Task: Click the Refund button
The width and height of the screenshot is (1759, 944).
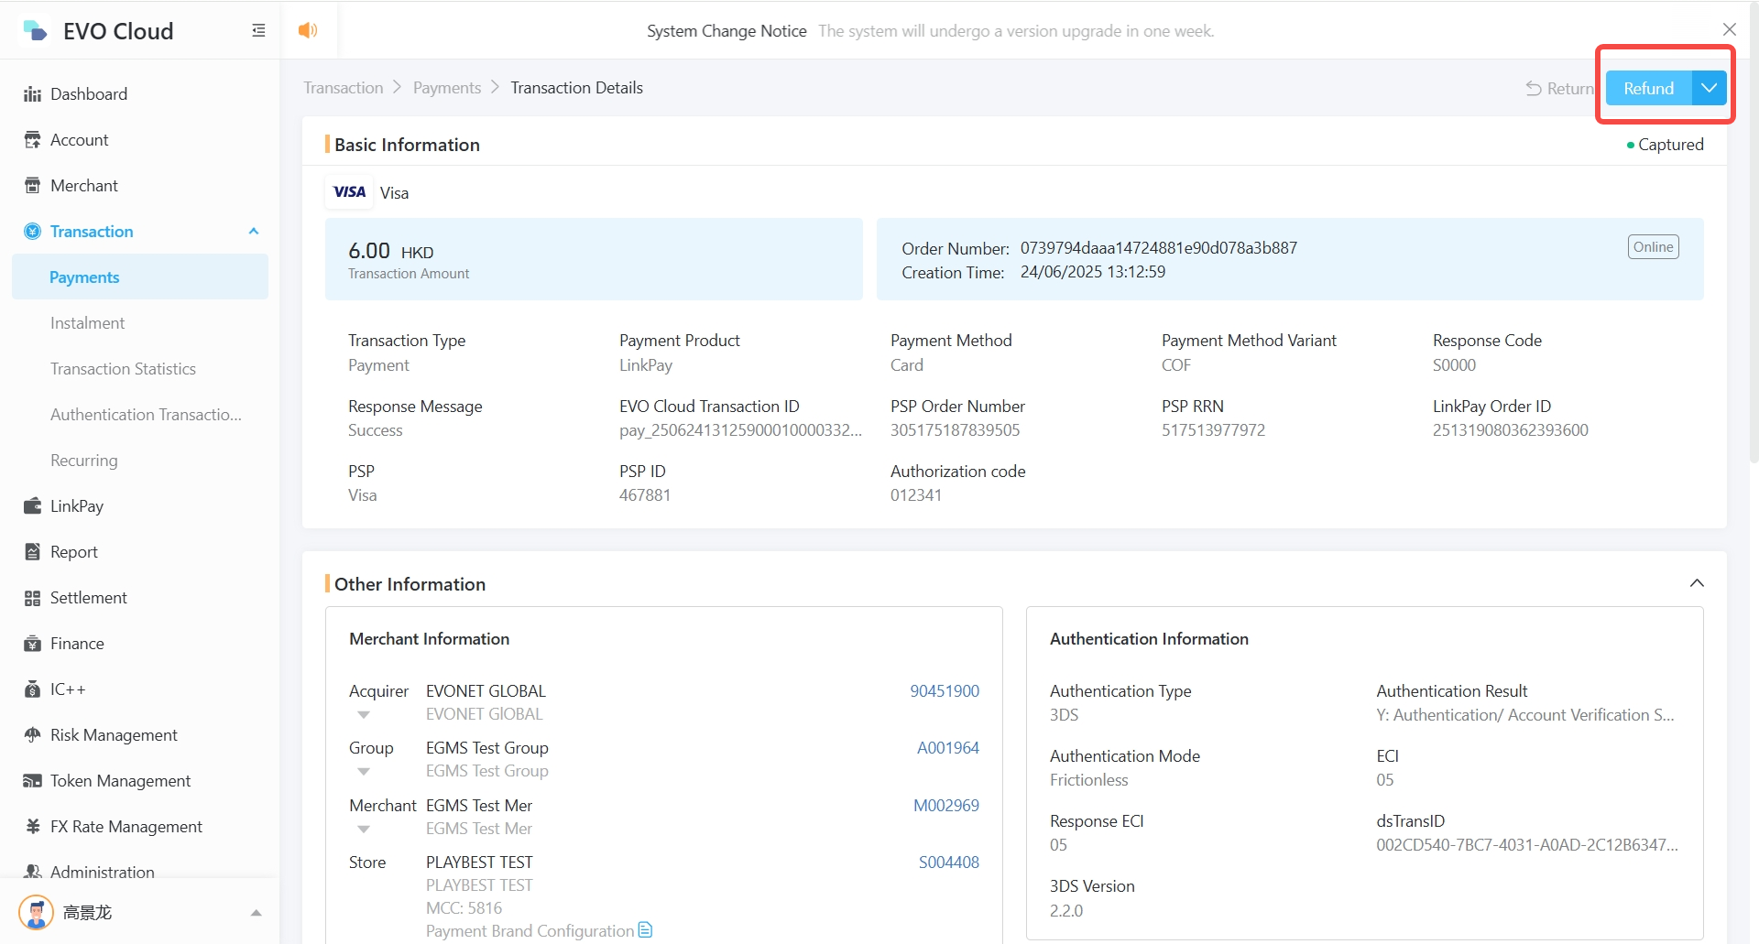Action: (x=1647, y=88)
